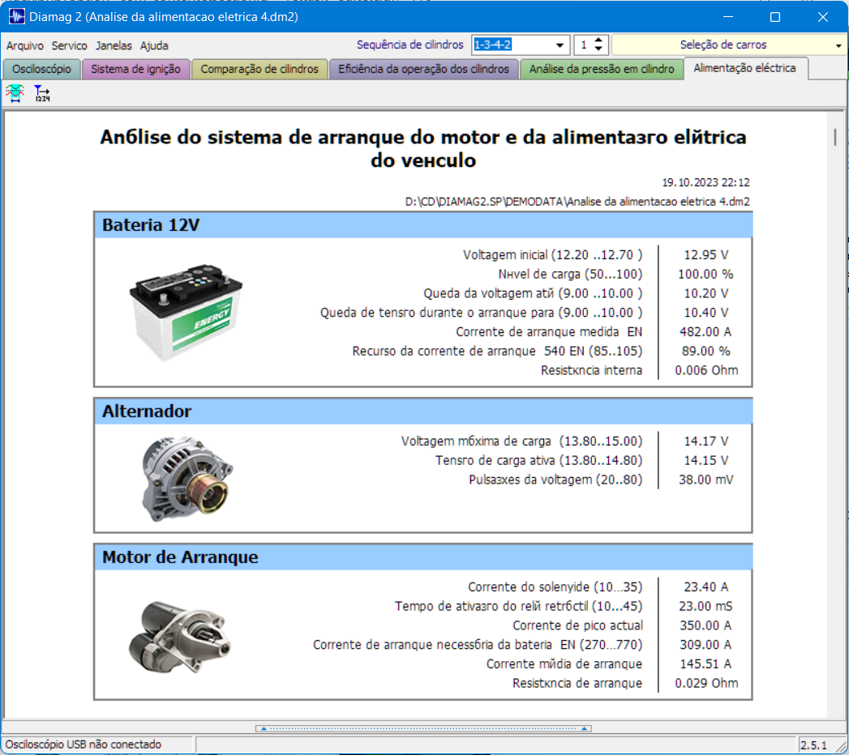Image resolution: width=849 pixels, height=755 pixels.
Task: Click the Diamag 2 app icon in title bar
Action: 17,17
